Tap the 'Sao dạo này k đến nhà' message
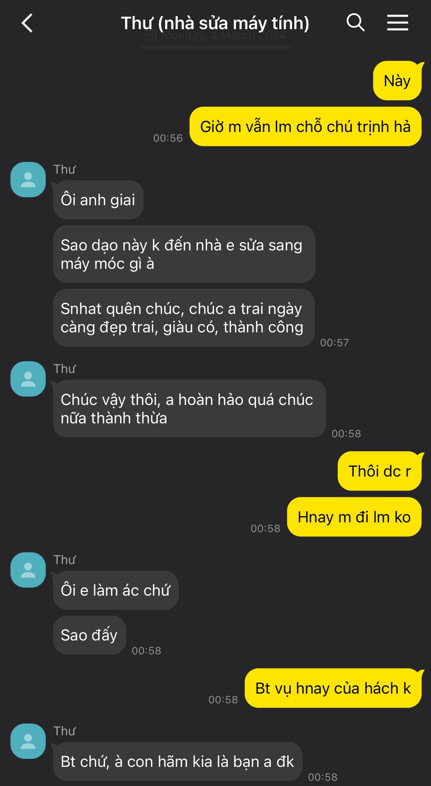The width and height of the screenshot is (431, 786). click(x=184, y=254)
